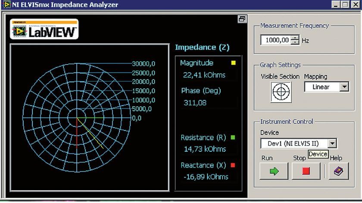
Task: Click the 25000,0 scale label
Action: point(144,73)
